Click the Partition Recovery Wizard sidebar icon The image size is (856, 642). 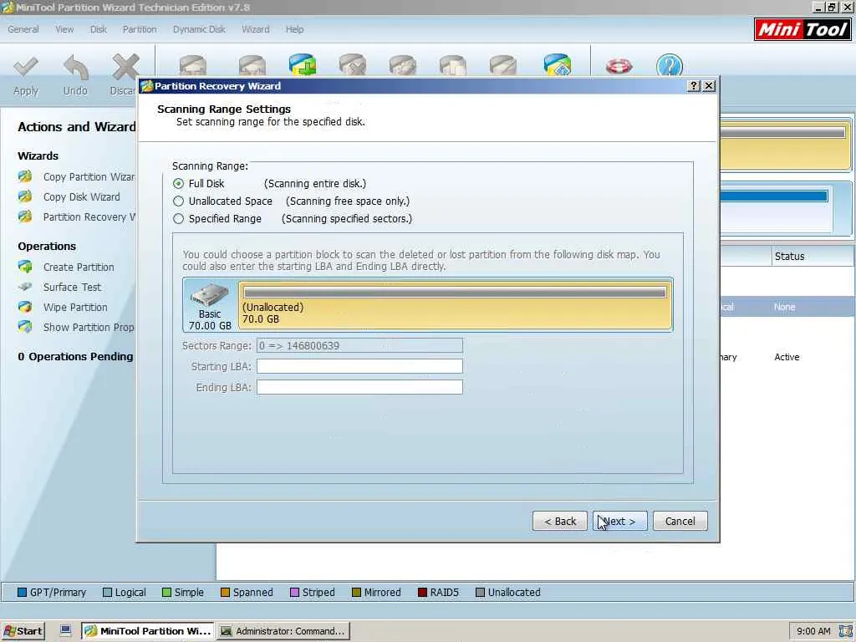pyautogui.click(x=25, y=217)
